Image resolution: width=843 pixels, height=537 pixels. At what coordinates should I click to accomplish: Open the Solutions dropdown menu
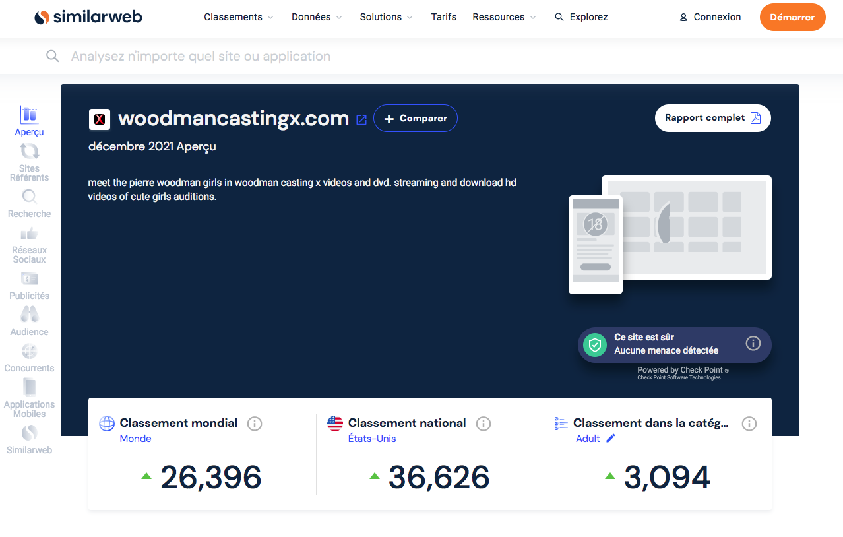pos(386,17)
